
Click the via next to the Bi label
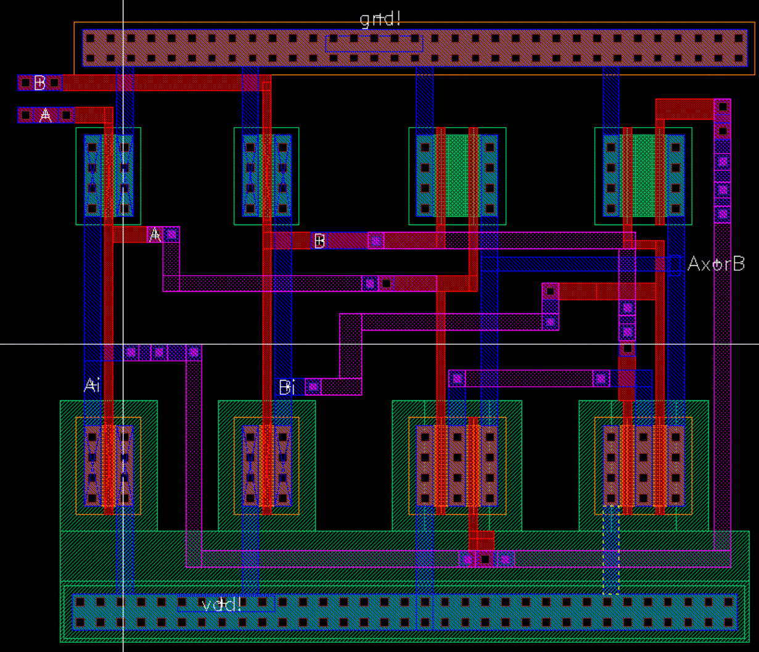[x=313, y=387]
